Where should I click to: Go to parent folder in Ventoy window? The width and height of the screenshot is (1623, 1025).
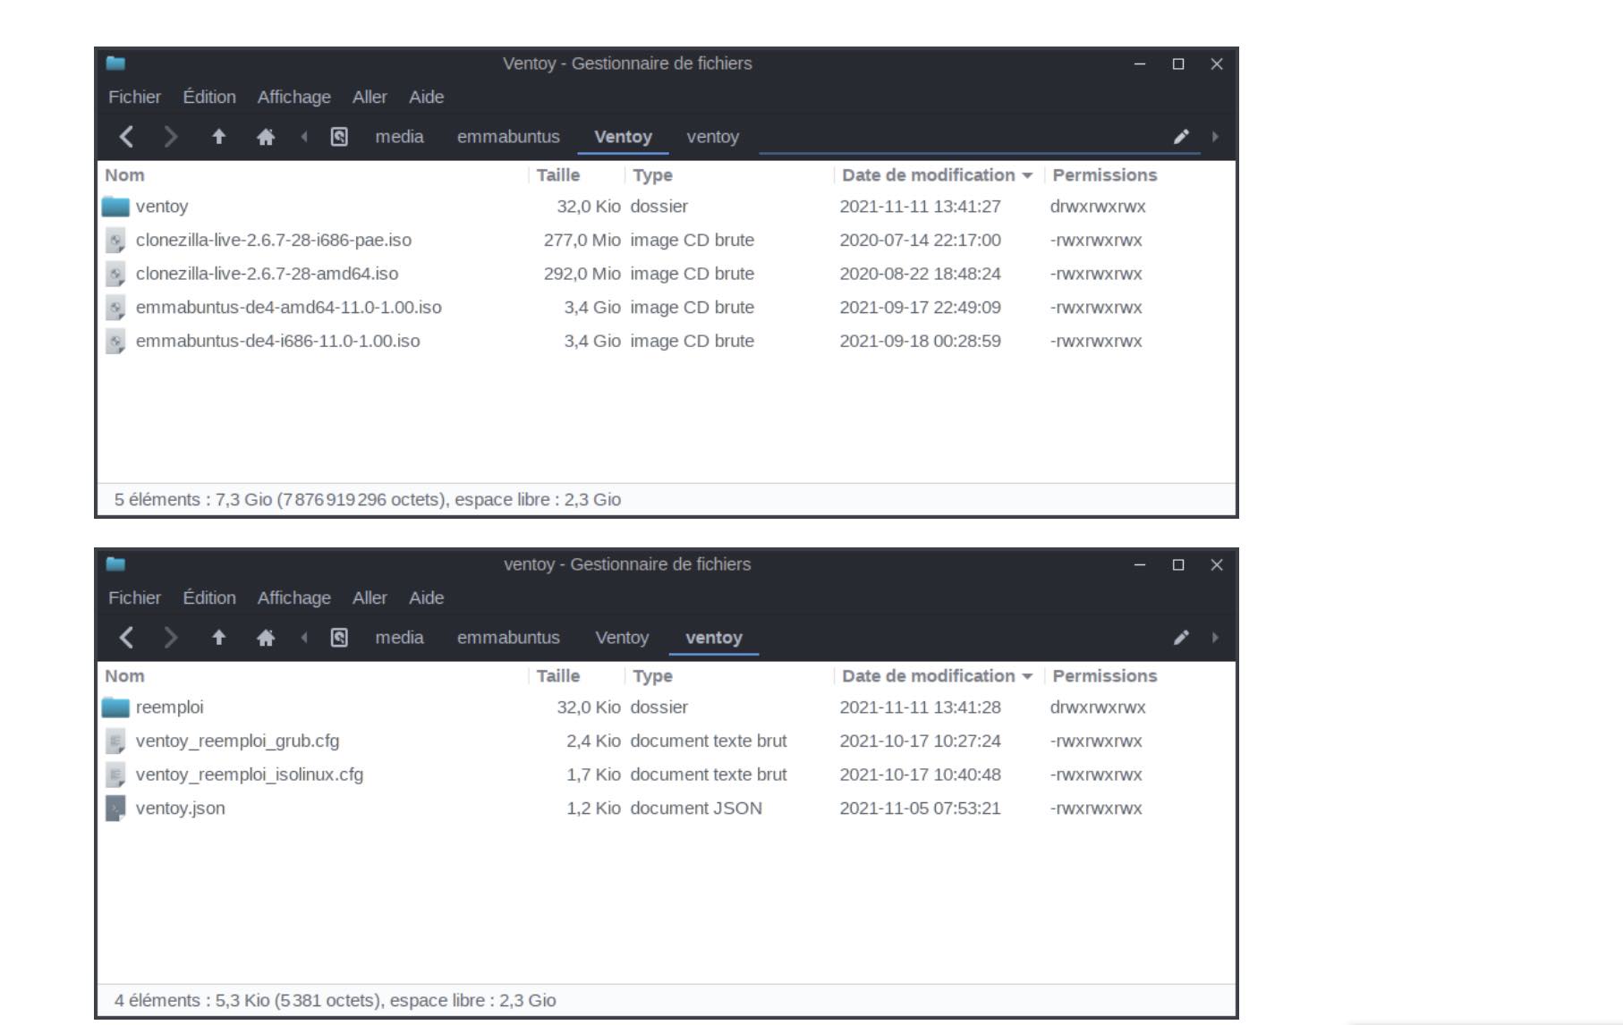pos(218,137)
